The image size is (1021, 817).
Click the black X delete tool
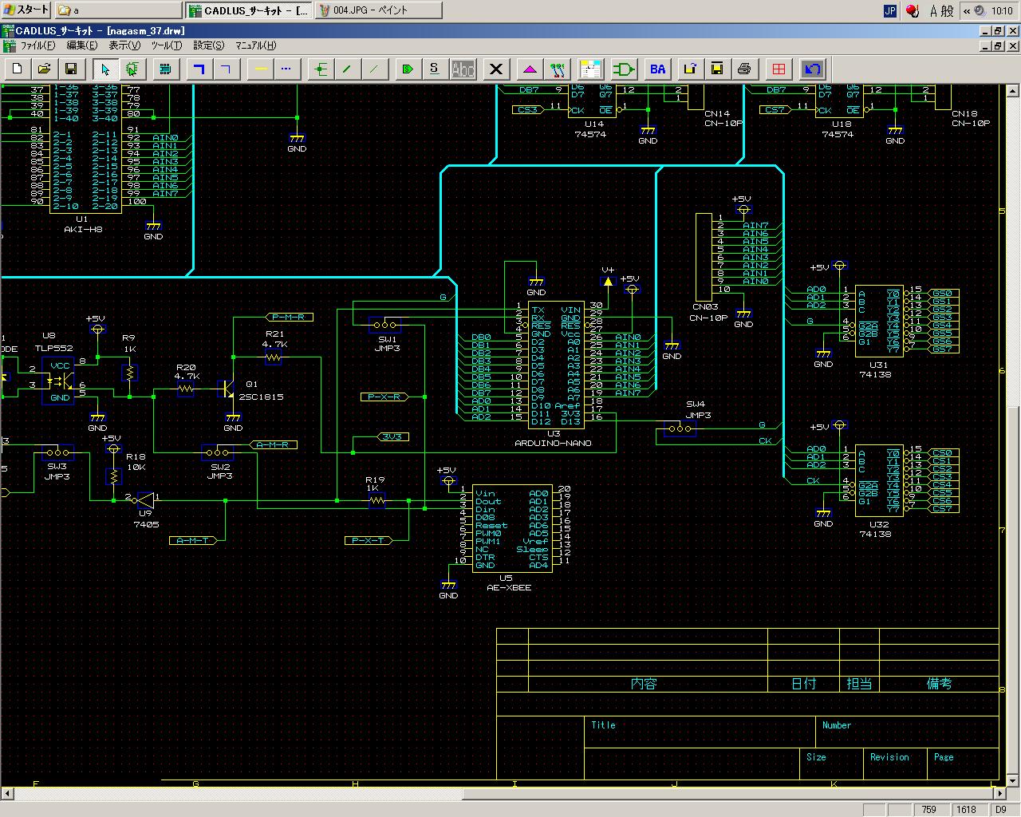coord(496,69)
